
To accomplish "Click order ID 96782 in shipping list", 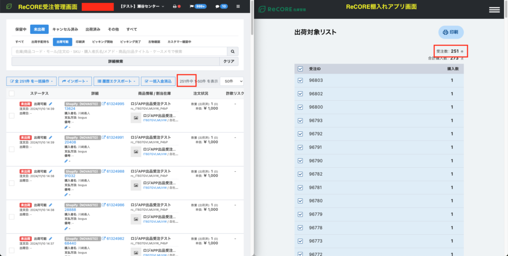I will (316, 174).
